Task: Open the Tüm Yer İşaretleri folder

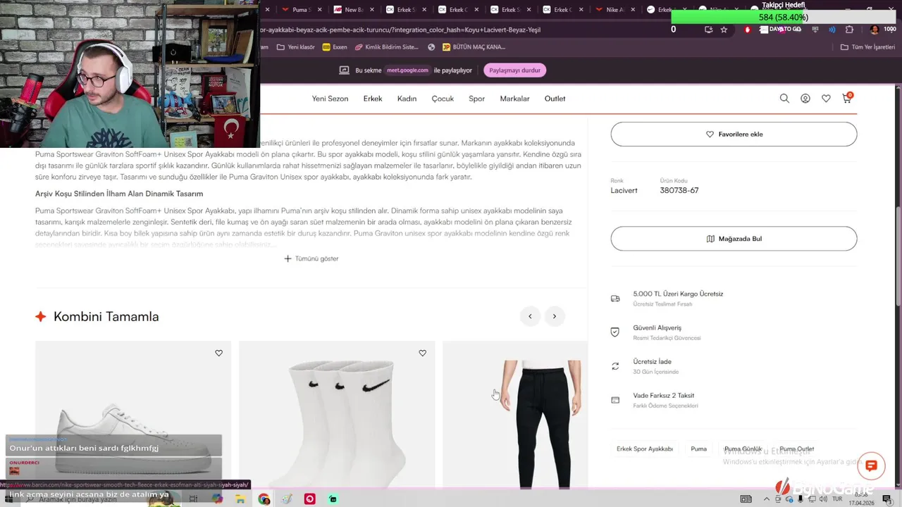Action: pyautogui.click(x=869, y=47)
